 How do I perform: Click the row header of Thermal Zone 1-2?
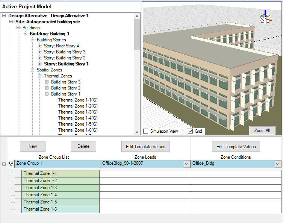[x=18, y=181]
